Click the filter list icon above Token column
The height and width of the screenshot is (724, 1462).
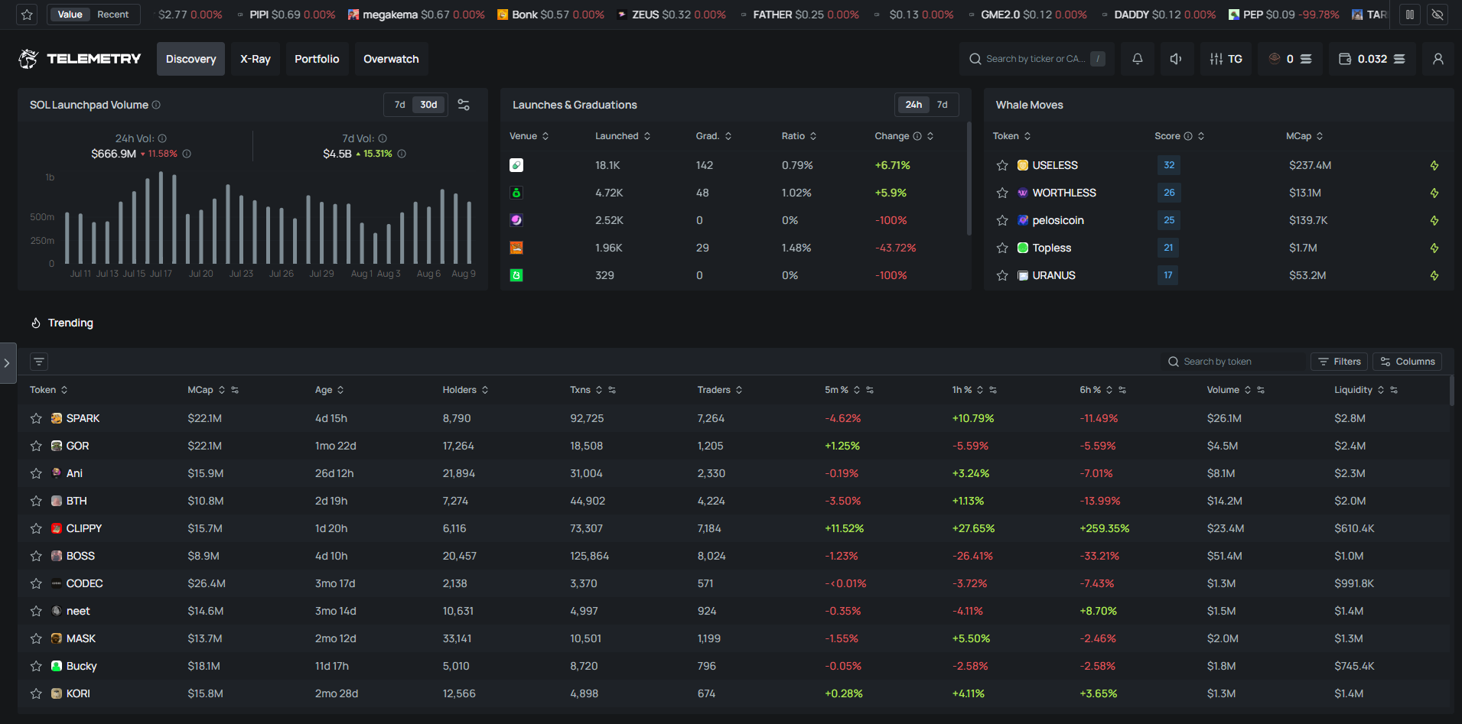39,362
